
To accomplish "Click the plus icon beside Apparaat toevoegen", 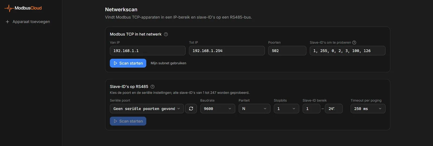I will (8, 22).
